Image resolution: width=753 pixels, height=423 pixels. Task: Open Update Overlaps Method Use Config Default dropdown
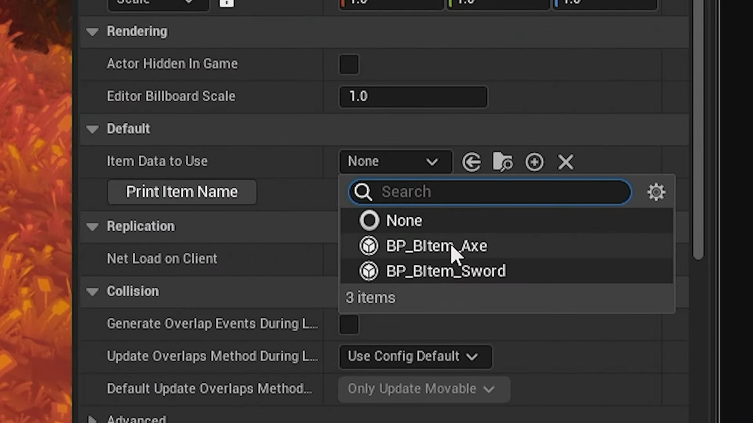click(415, 357)
